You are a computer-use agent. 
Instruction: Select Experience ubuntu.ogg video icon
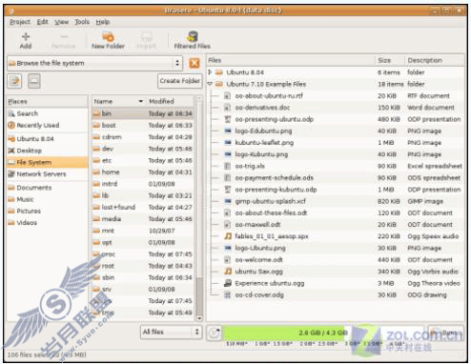228,283
